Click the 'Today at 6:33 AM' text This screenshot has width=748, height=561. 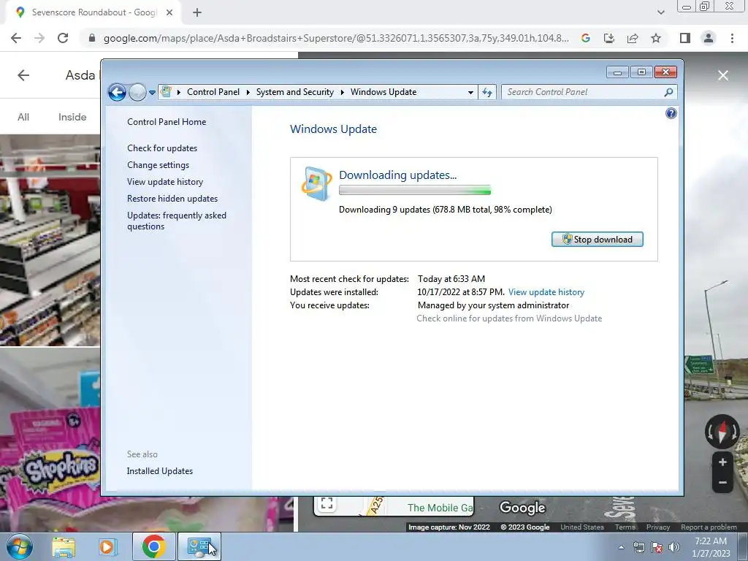(451, 278)
